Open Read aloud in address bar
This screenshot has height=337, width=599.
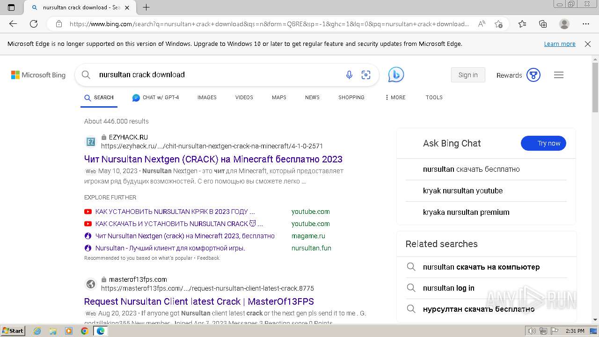pos(482,24)
